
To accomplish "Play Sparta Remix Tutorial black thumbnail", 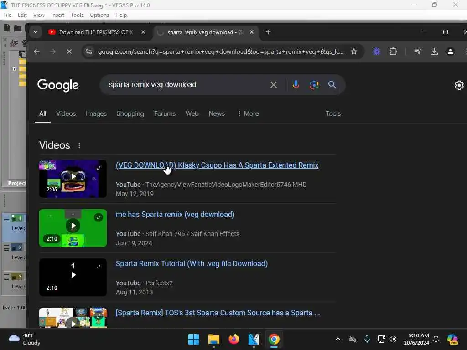I will click(73, 278).
